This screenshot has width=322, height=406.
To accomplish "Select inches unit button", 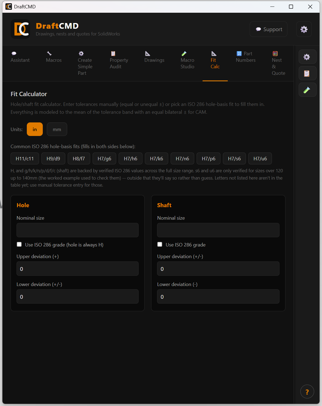I will (x=35, y=129).
